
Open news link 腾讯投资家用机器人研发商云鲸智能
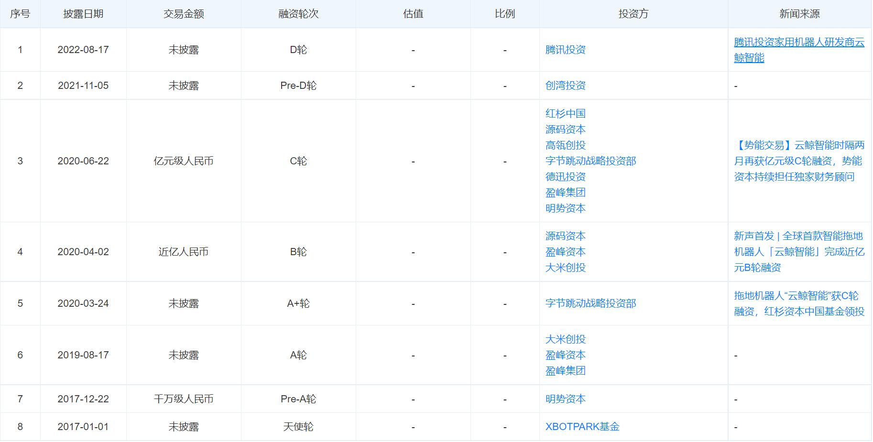tap(799, 50)
